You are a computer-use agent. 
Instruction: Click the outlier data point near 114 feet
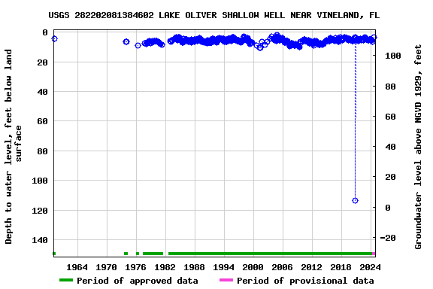point(355,200)
